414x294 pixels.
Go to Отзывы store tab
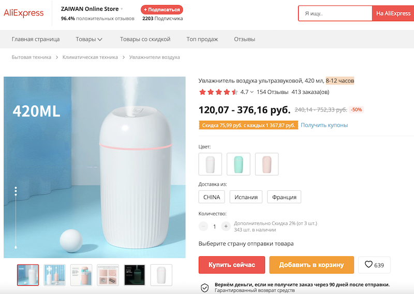(244, 39)
